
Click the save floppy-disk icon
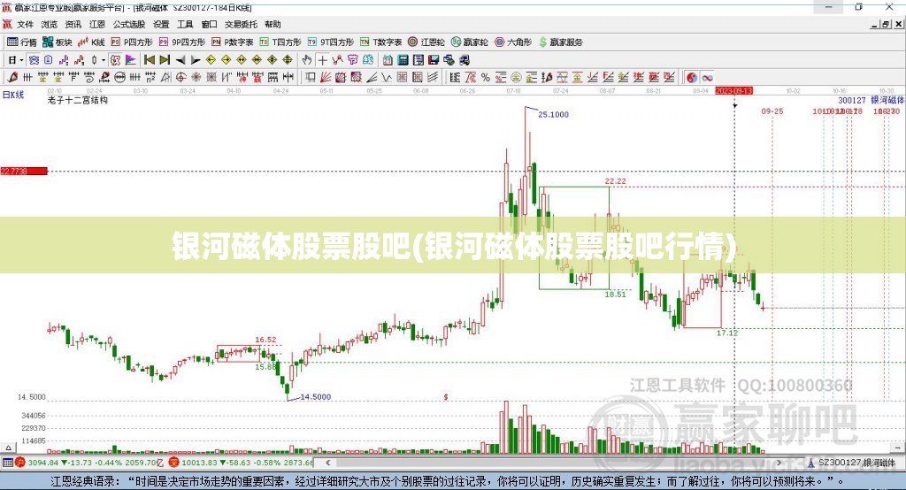pos(434,60)
